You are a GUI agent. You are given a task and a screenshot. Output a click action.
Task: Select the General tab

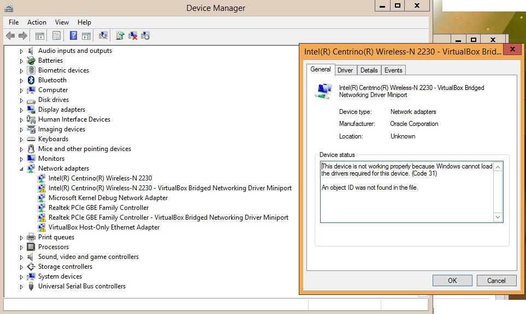click(x=321, y=69)
